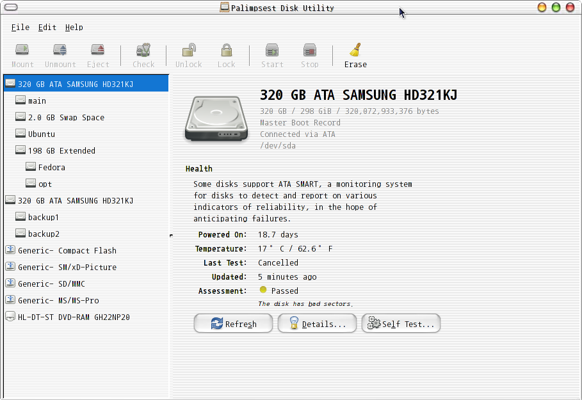Select the 2.0 GB Swap Space entry
582x400 pixels.
[86, 117]
